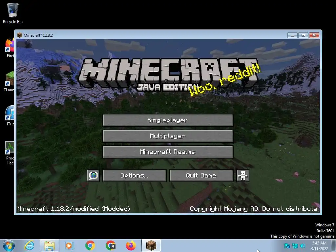Open Action Center flag tray icon
Image resolution: width=336 pixels, height=252 pixels.
point(287,246)
